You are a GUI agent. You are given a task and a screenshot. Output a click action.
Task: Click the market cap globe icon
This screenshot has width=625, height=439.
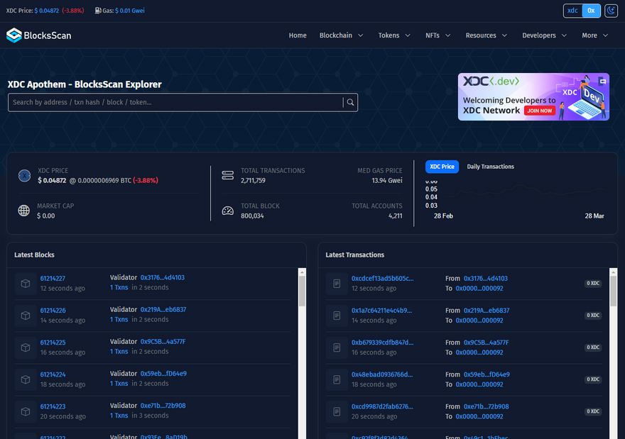pyautogui.click(x=24, y=211)
